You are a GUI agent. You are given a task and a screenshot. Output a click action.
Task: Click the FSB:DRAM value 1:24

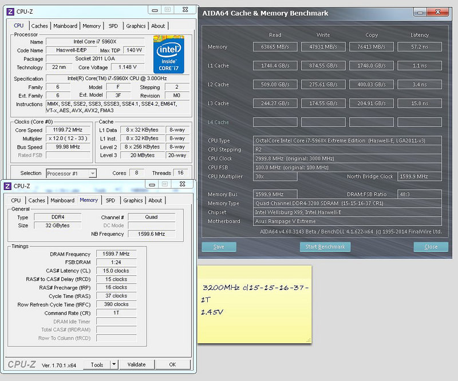(x=116, y=263)
